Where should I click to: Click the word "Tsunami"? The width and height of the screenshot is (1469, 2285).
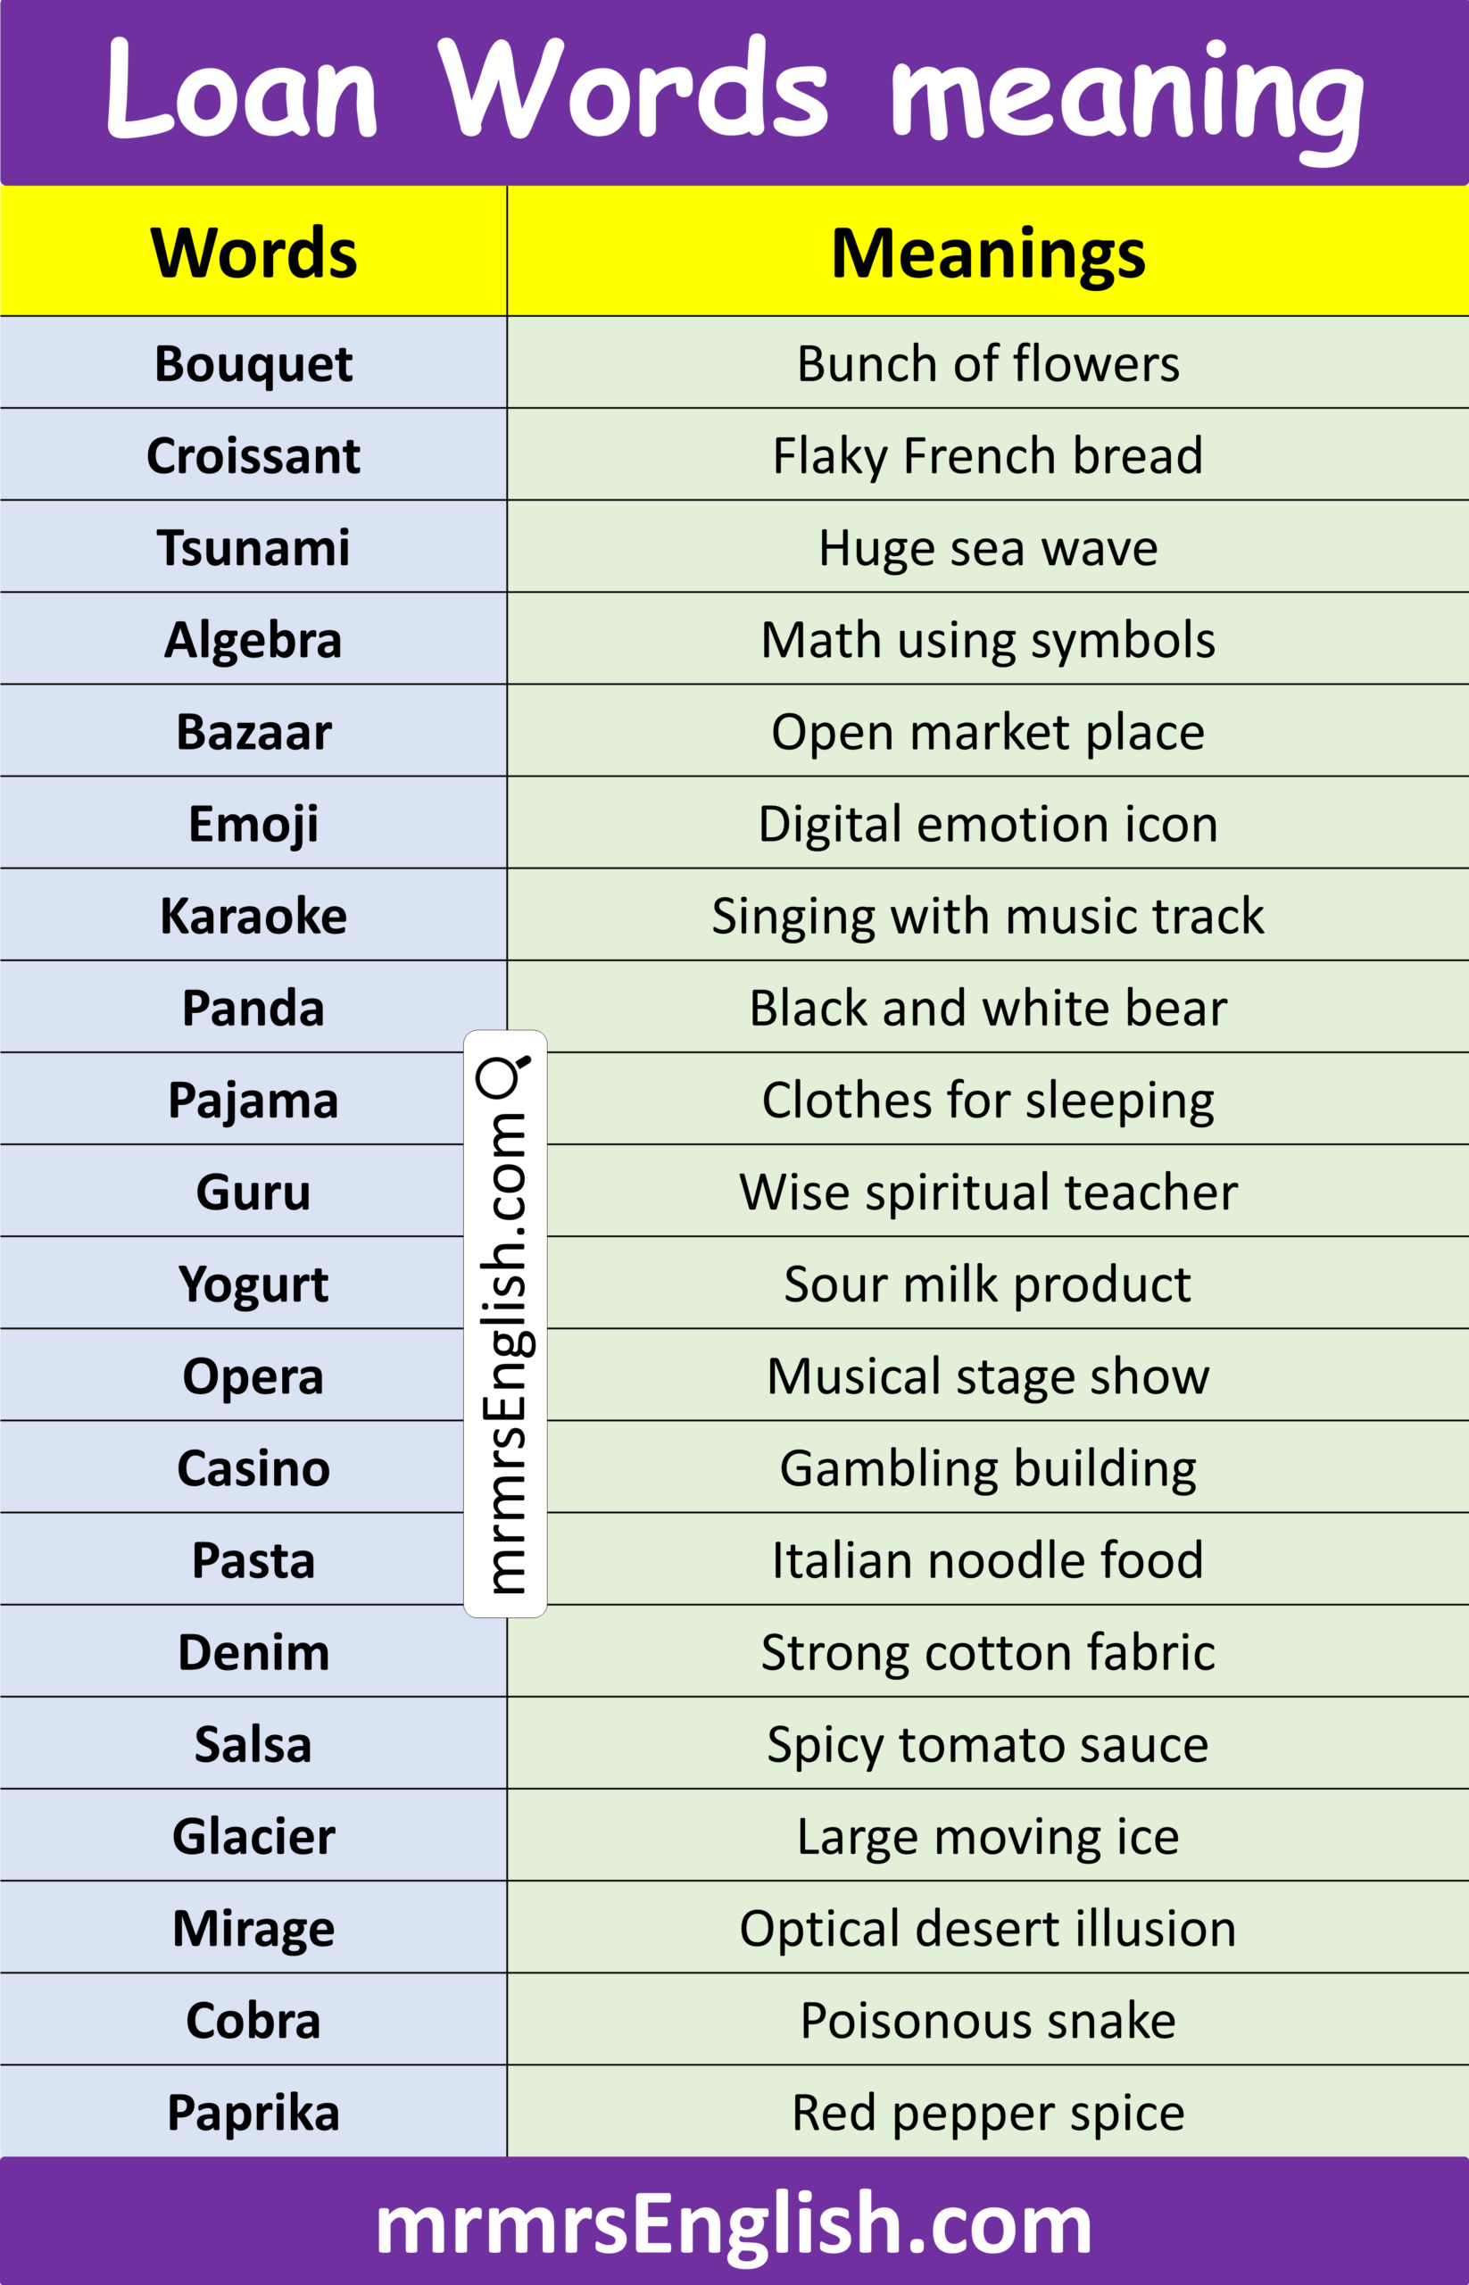coord(253,548)
